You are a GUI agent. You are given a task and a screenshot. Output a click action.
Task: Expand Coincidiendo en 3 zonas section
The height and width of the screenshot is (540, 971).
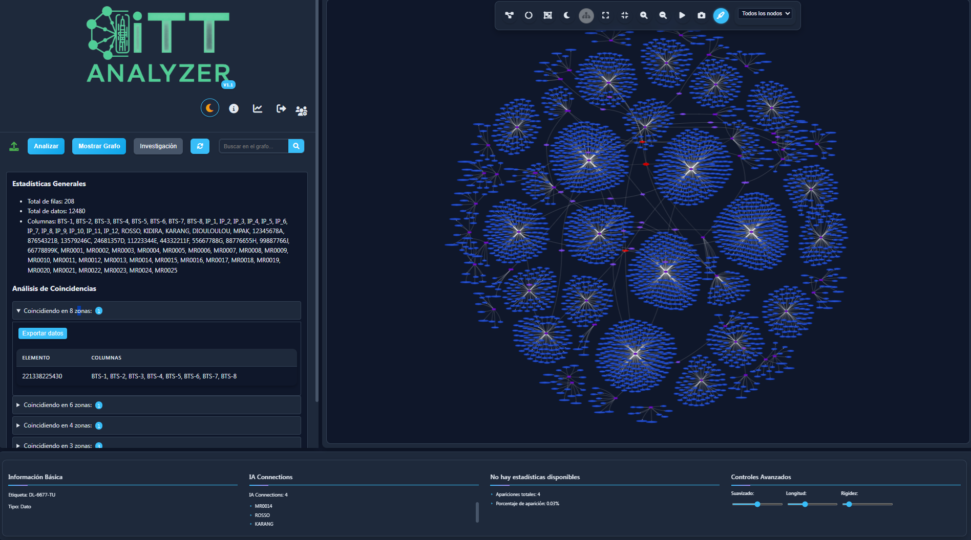point(156,444)
